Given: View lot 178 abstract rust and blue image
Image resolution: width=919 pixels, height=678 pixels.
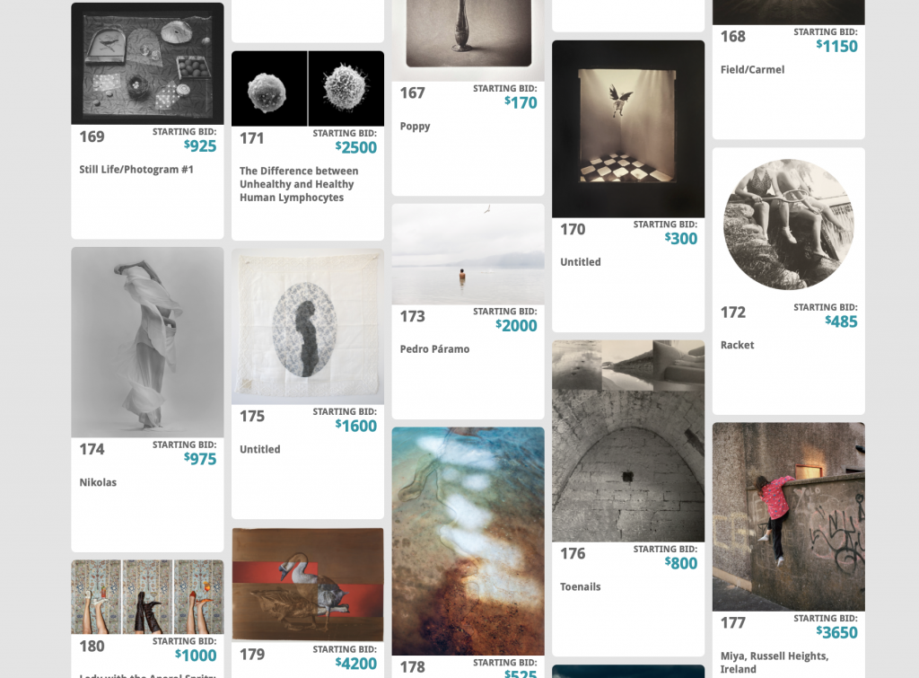Looking at the screenshot, I should click(468, 542).
